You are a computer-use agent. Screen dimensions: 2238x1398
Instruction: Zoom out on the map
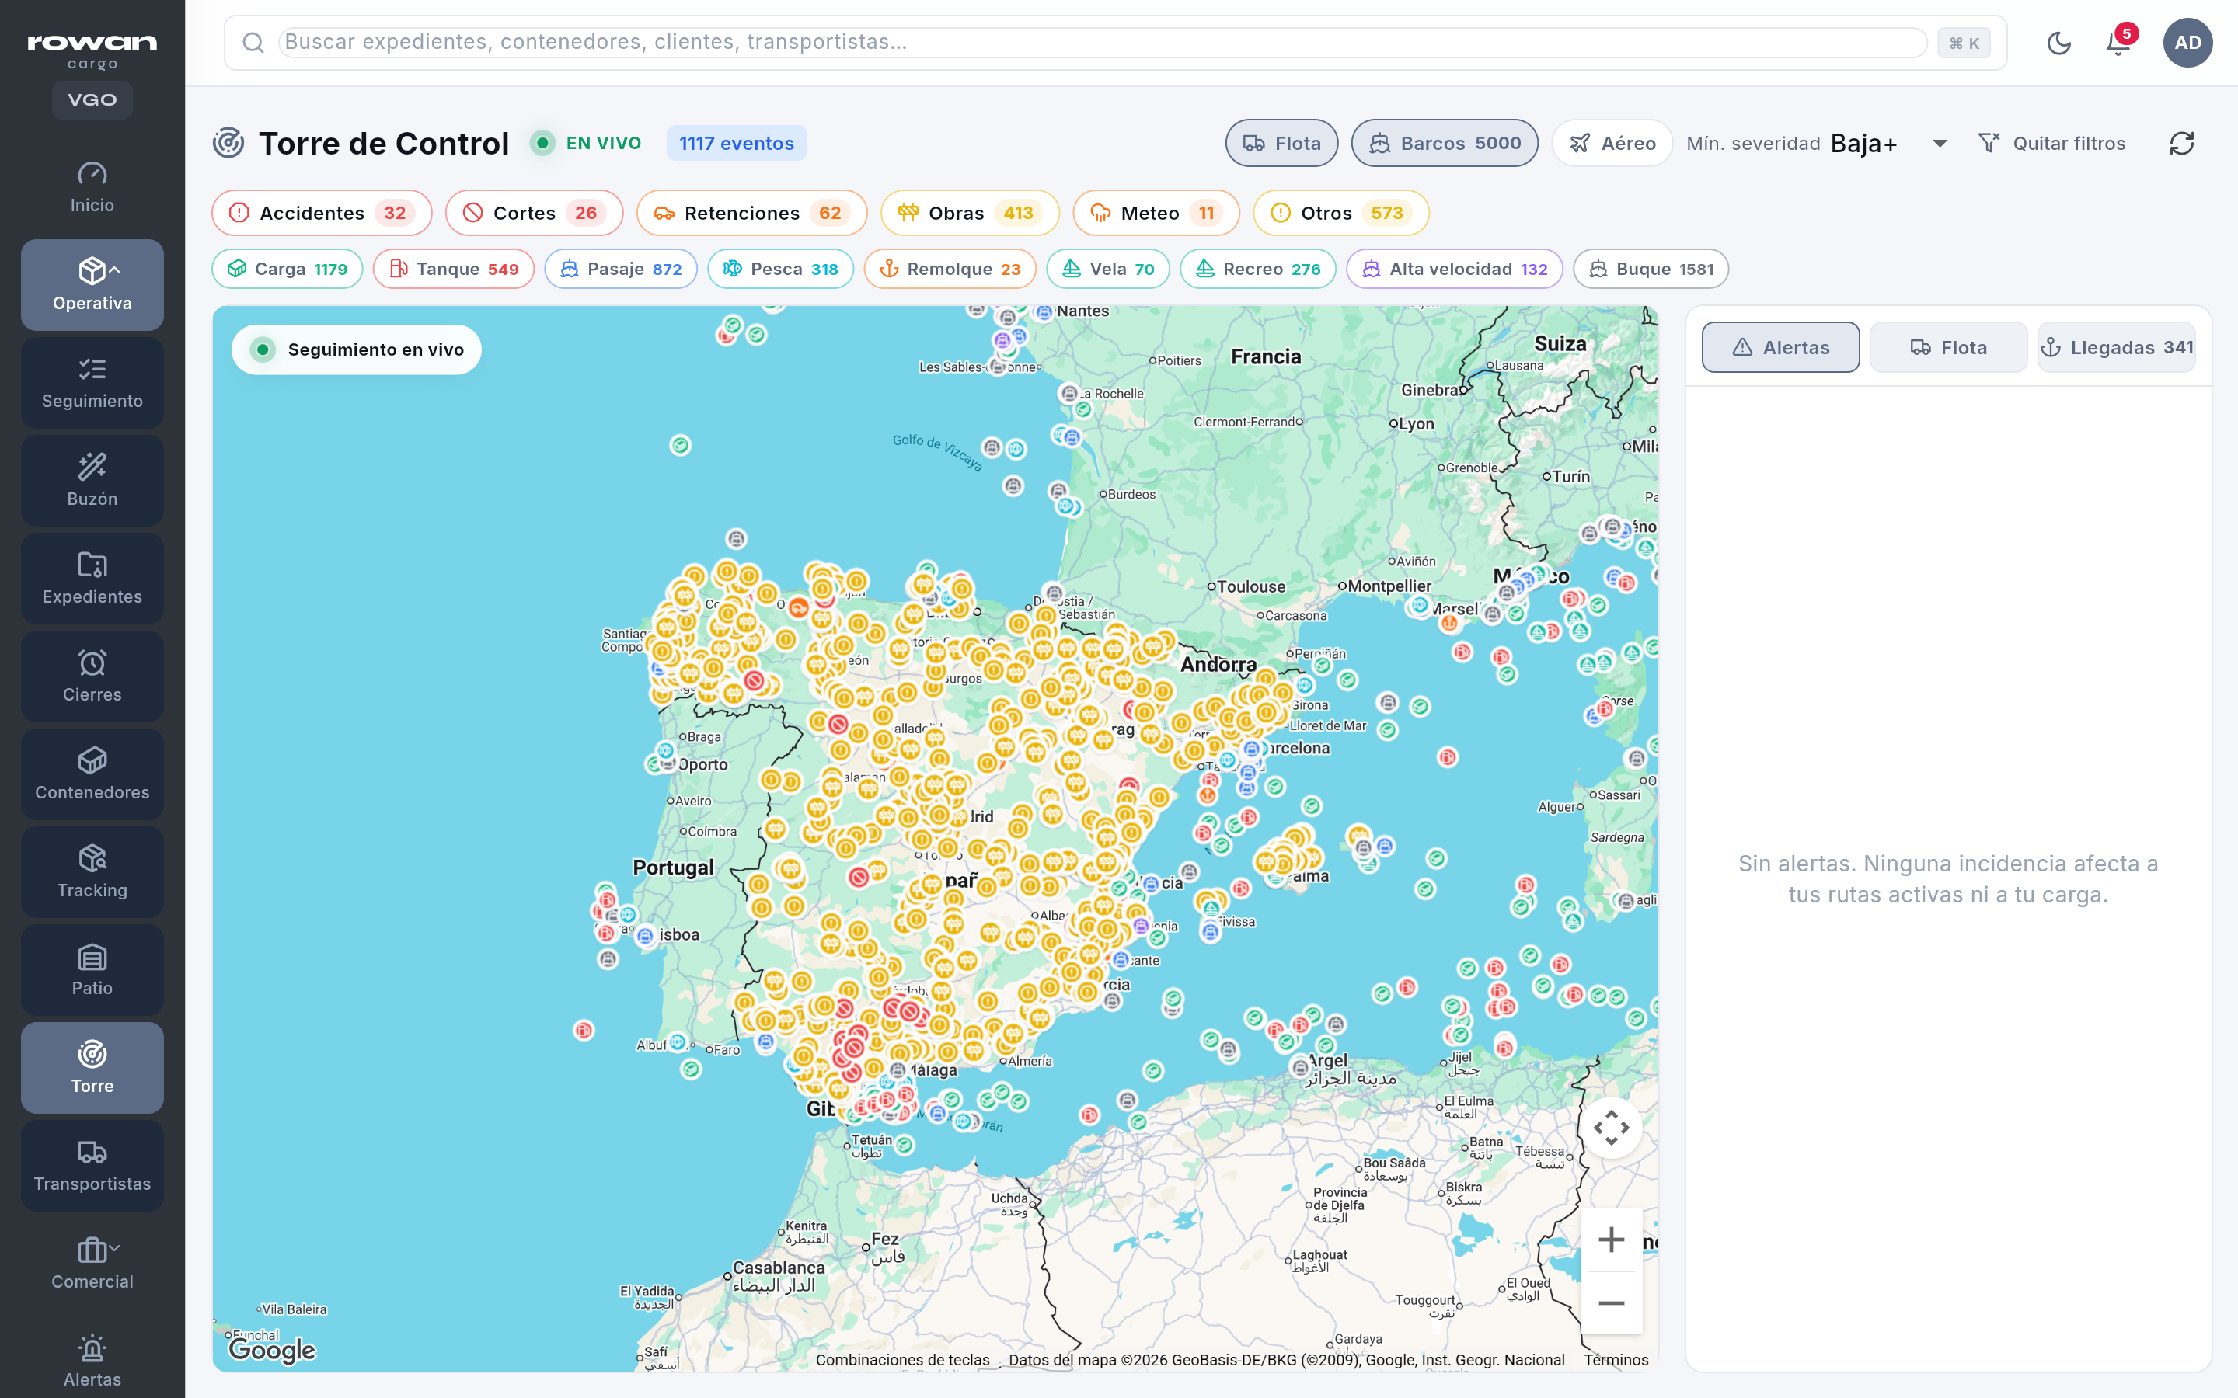click(1611, 1302)
